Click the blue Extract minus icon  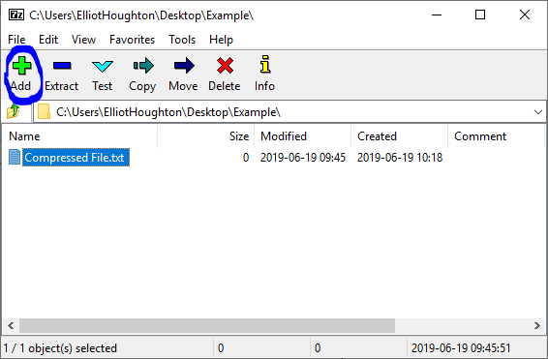(62, 65)
